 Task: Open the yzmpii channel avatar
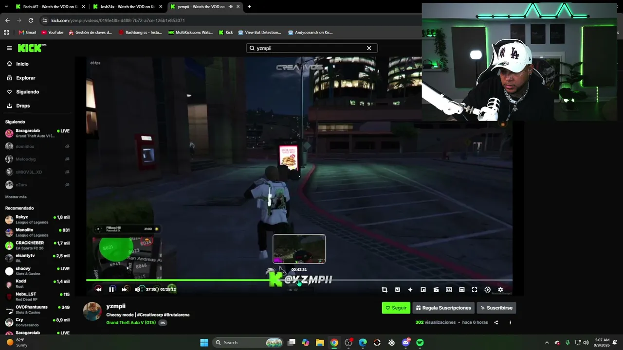(92, 312)
